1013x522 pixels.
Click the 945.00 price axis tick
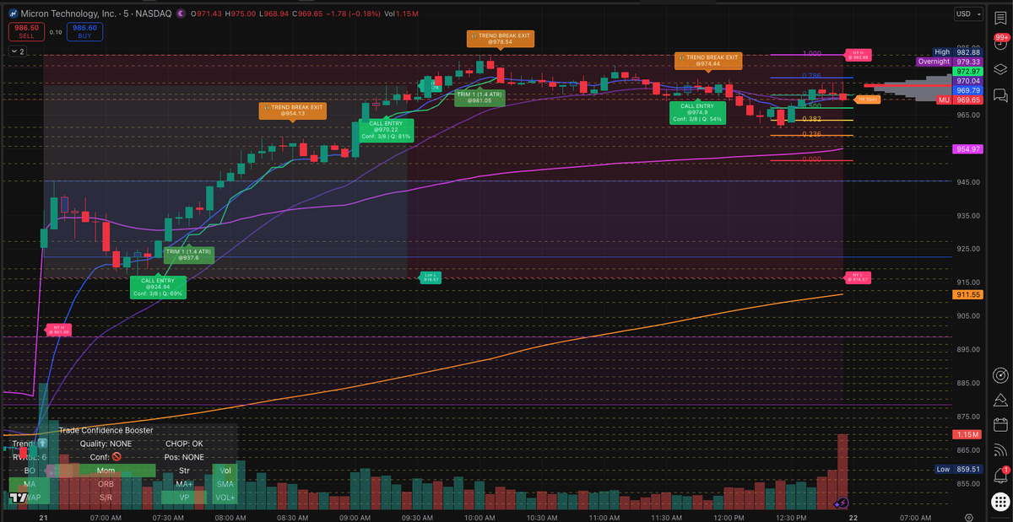(x=967, y=181)
